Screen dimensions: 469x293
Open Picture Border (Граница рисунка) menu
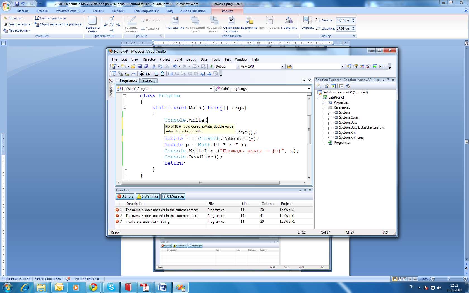click(x=131, y=24)
